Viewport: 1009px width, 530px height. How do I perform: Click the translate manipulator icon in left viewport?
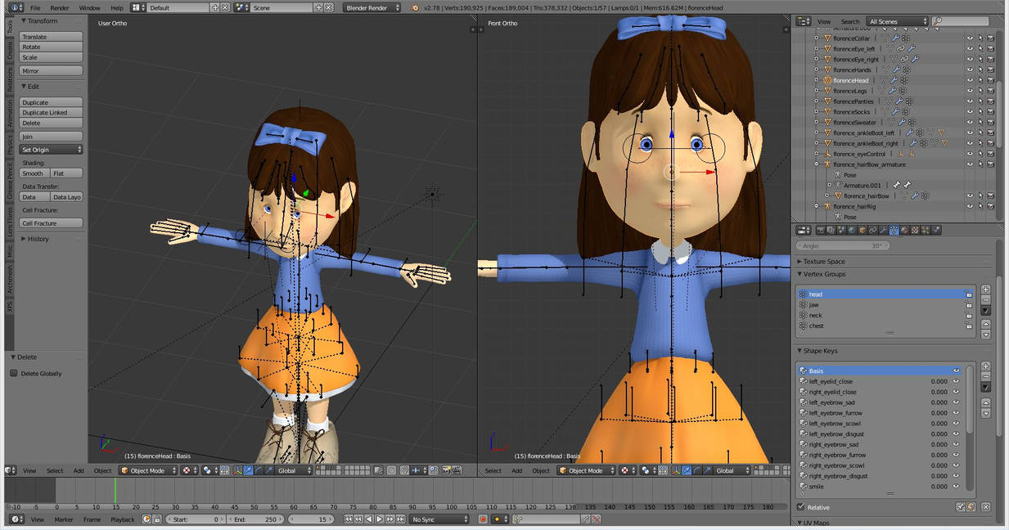pos(248,470)
